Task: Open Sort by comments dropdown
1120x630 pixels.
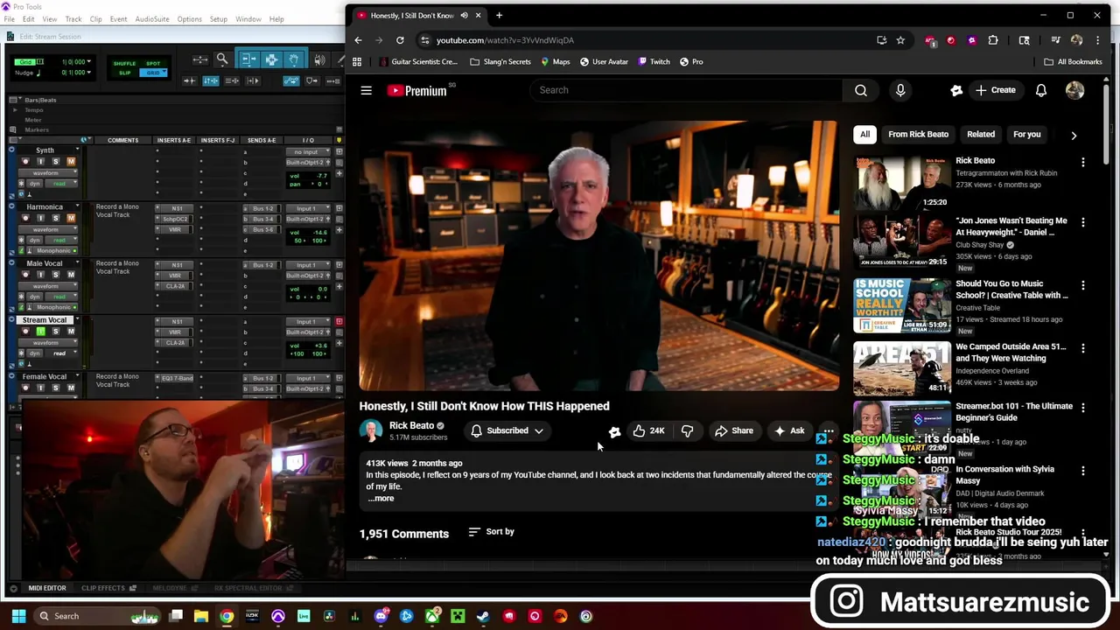Action: pos(491,532)
